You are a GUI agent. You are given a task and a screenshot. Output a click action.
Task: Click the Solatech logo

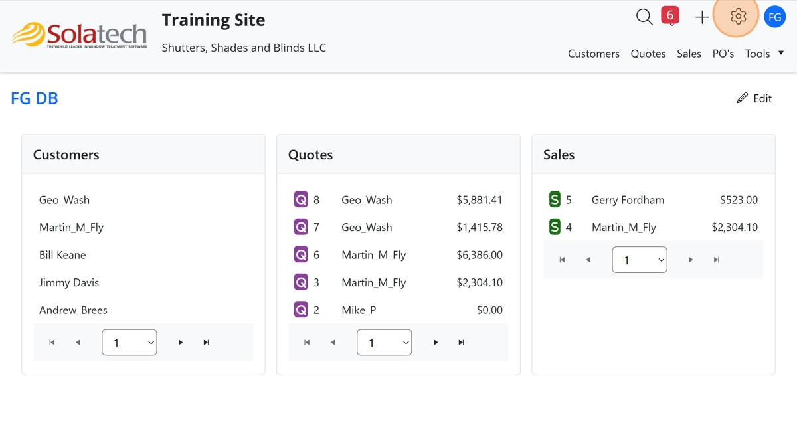pos(80,35)
